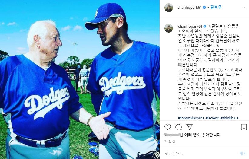
Task: Open comments via speech bubble icon
Action: (x=178, y=127)
